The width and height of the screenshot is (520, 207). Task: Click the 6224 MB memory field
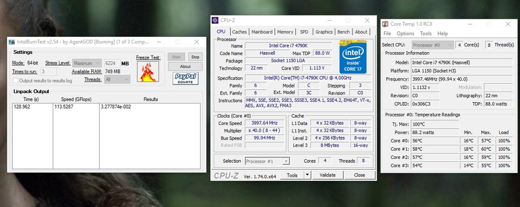coord(112,63)
